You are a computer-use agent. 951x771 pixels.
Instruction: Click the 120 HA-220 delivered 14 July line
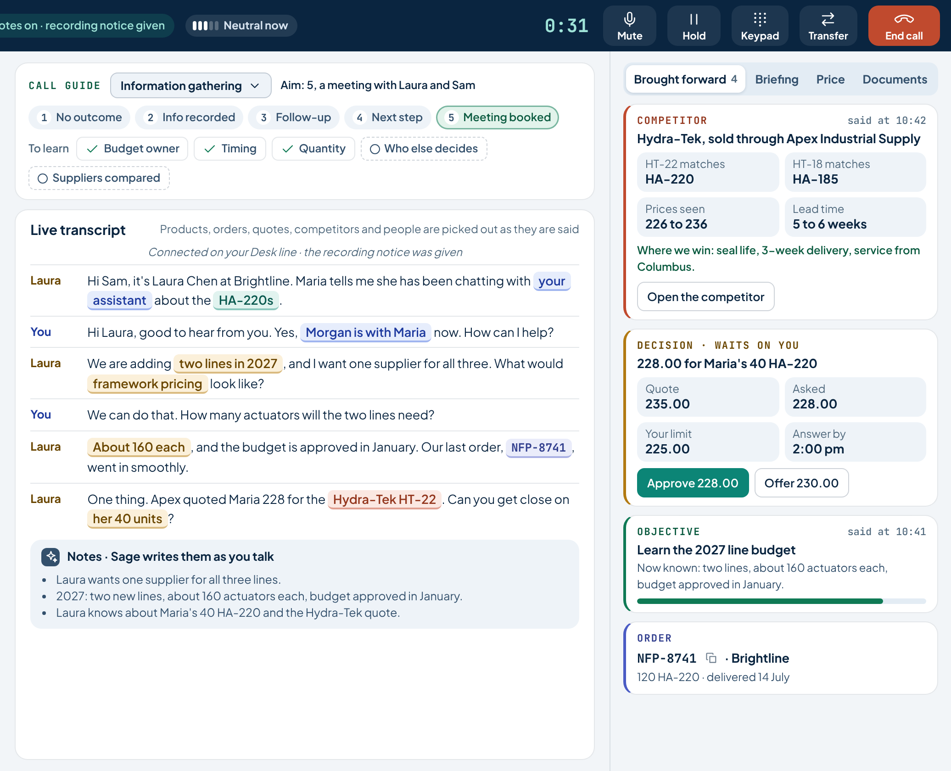click(713, 677)
